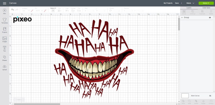Click the Duplicate icon in Layers panel

(202, 12)
